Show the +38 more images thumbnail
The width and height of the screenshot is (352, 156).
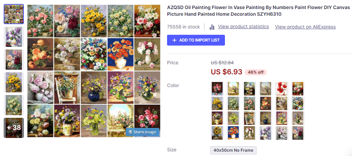[x=14, y=128]
